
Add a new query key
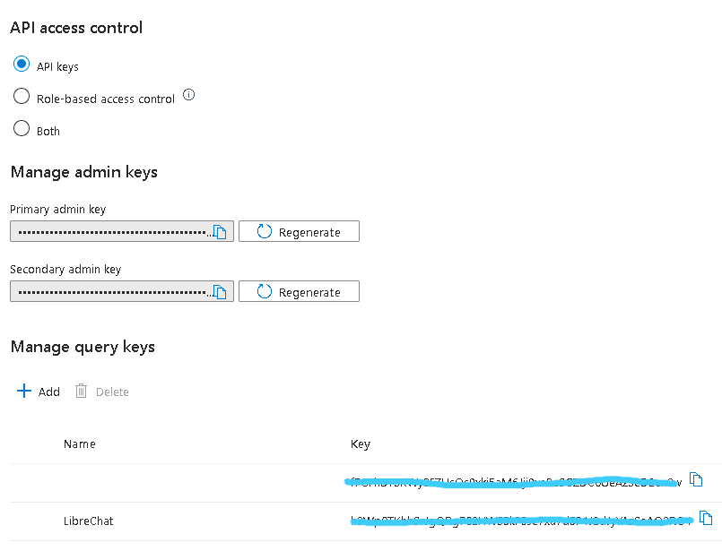tap(39, 392)
